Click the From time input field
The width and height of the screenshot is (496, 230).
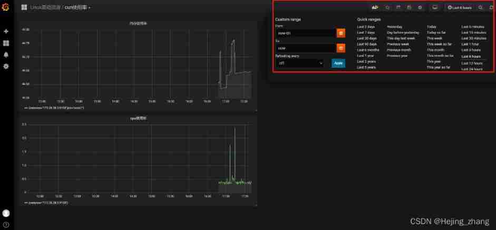tap(305, 33)
